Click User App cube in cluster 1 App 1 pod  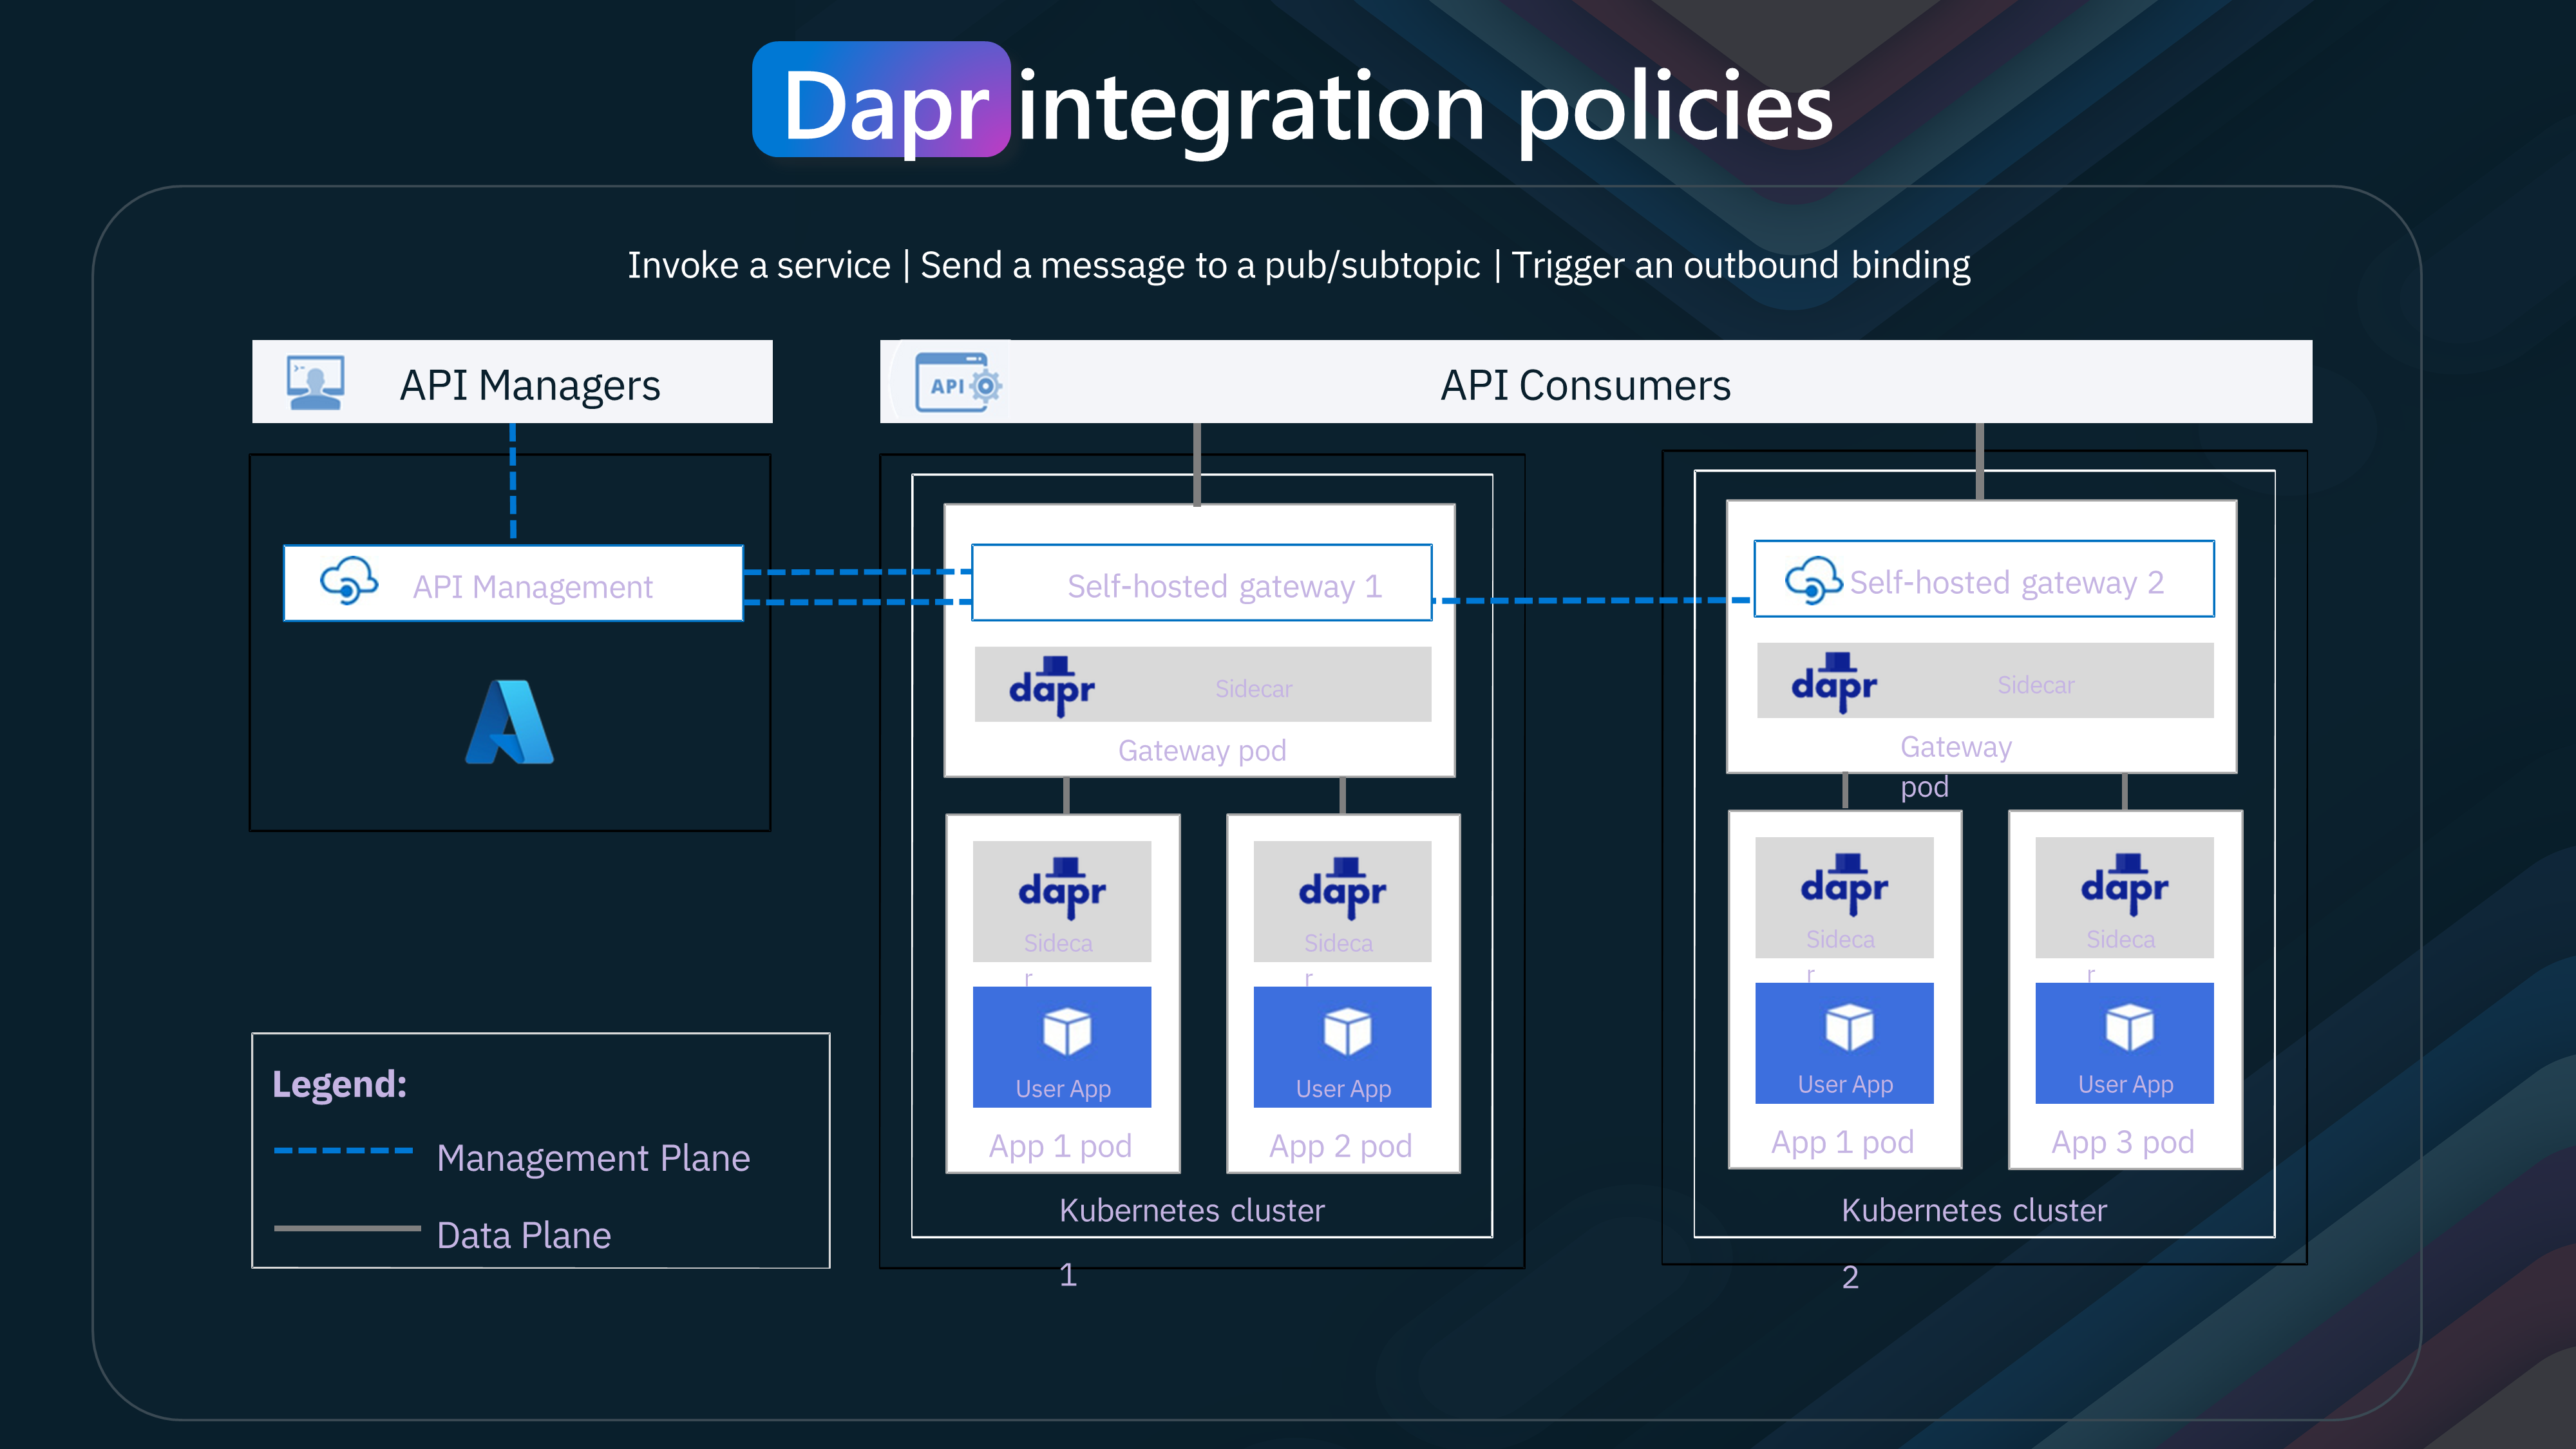[1067, 1031]
